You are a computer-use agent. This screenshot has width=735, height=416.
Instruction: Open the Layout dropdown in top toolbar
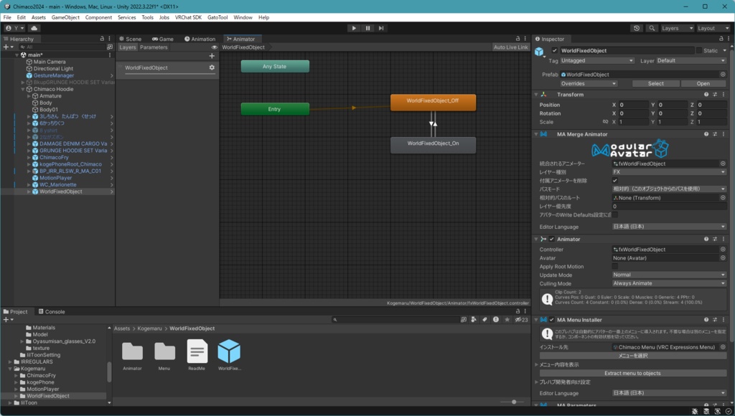tap(713, 28)
